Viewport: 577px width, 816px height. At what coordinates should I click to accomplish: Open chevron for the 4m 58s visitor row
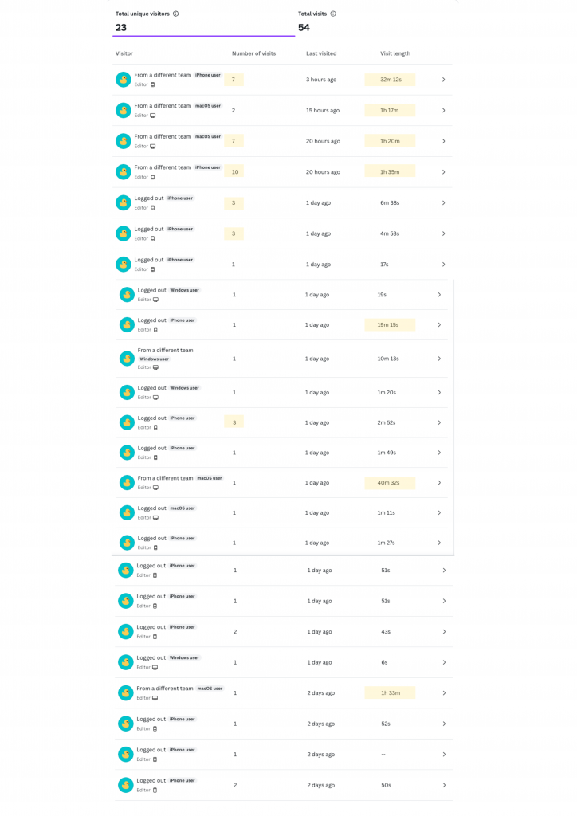(x=443, y=233)
